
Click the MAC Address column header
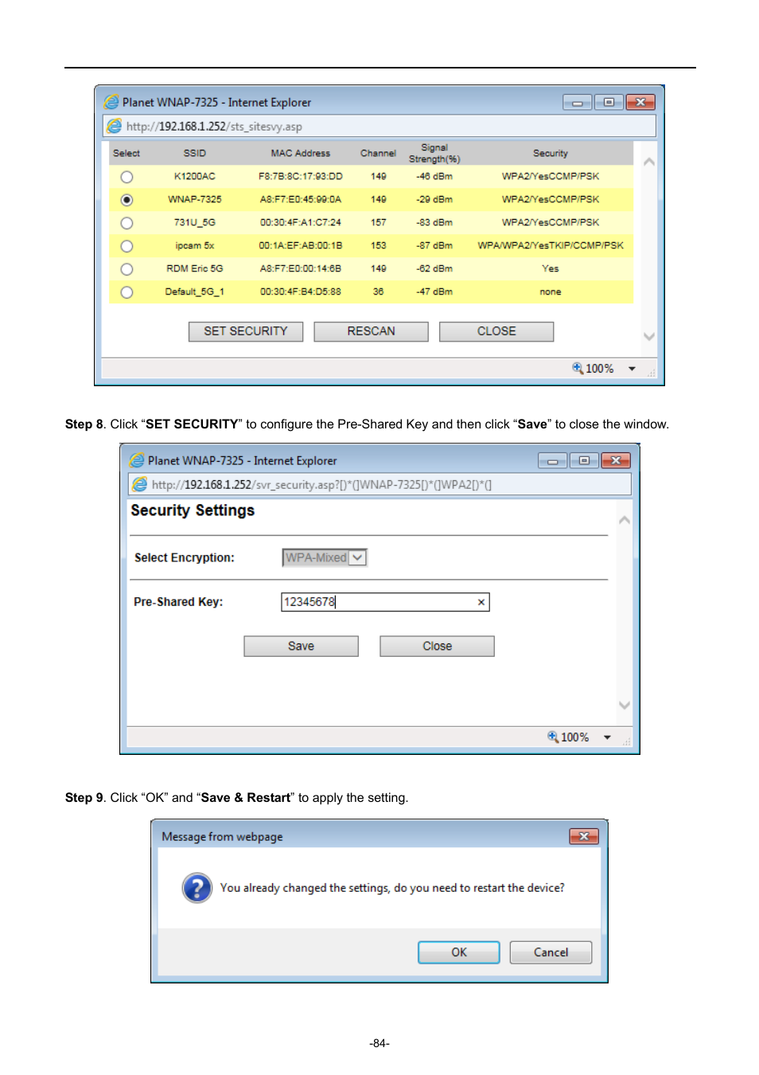[300, 154]
